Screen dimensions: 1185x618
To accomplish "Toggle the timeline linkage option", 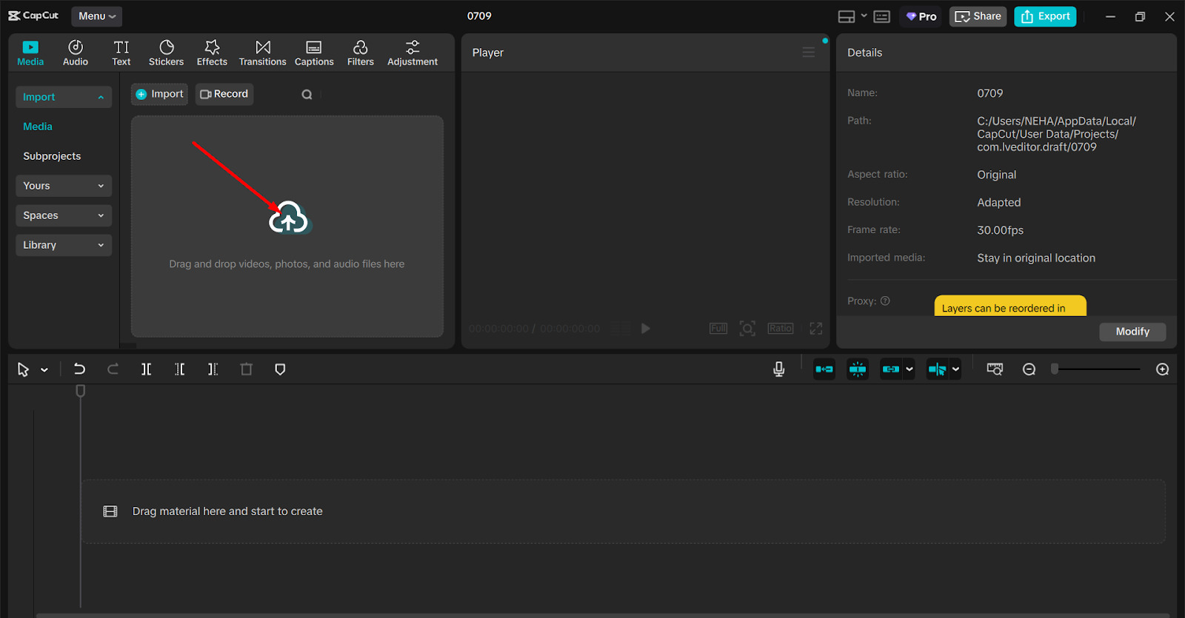I will [891, 369].
